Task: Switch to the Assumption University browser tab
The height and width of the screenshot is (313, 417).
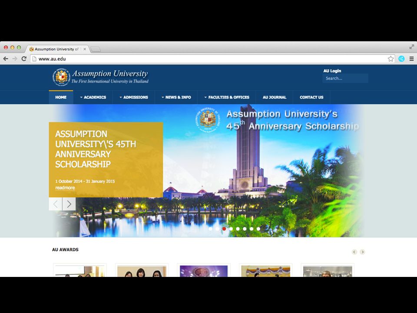Action: click(x=56, y=49)
